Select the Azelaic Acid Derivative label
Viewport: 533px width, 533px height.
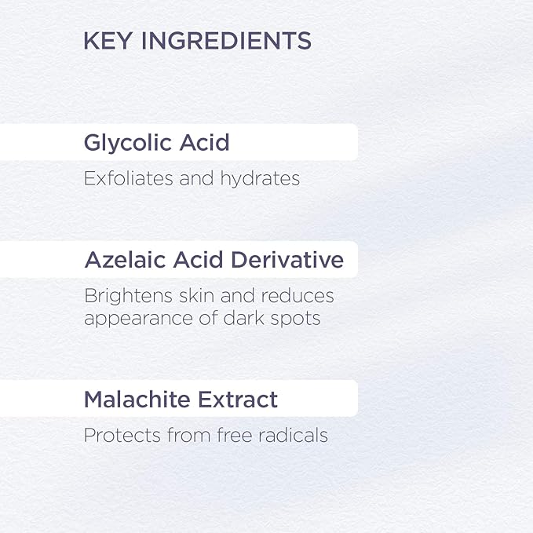(x=214, y=260)
